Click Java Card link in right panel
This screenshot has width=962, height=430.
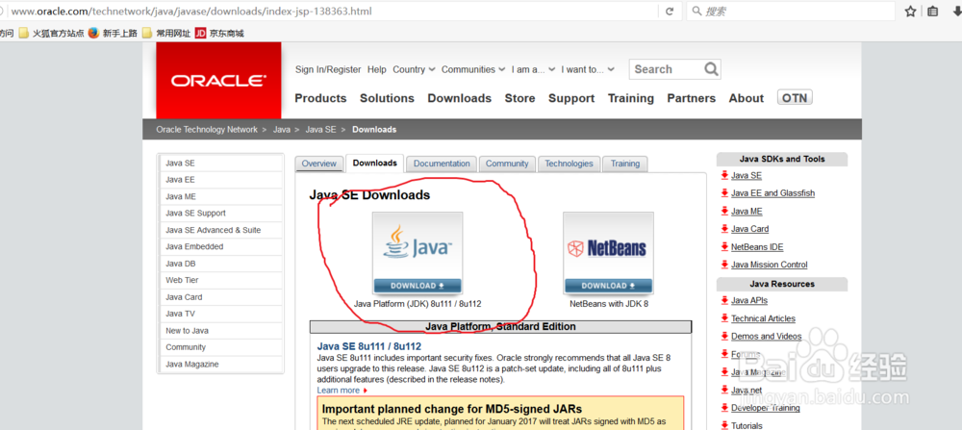click(x=749, y=229)
